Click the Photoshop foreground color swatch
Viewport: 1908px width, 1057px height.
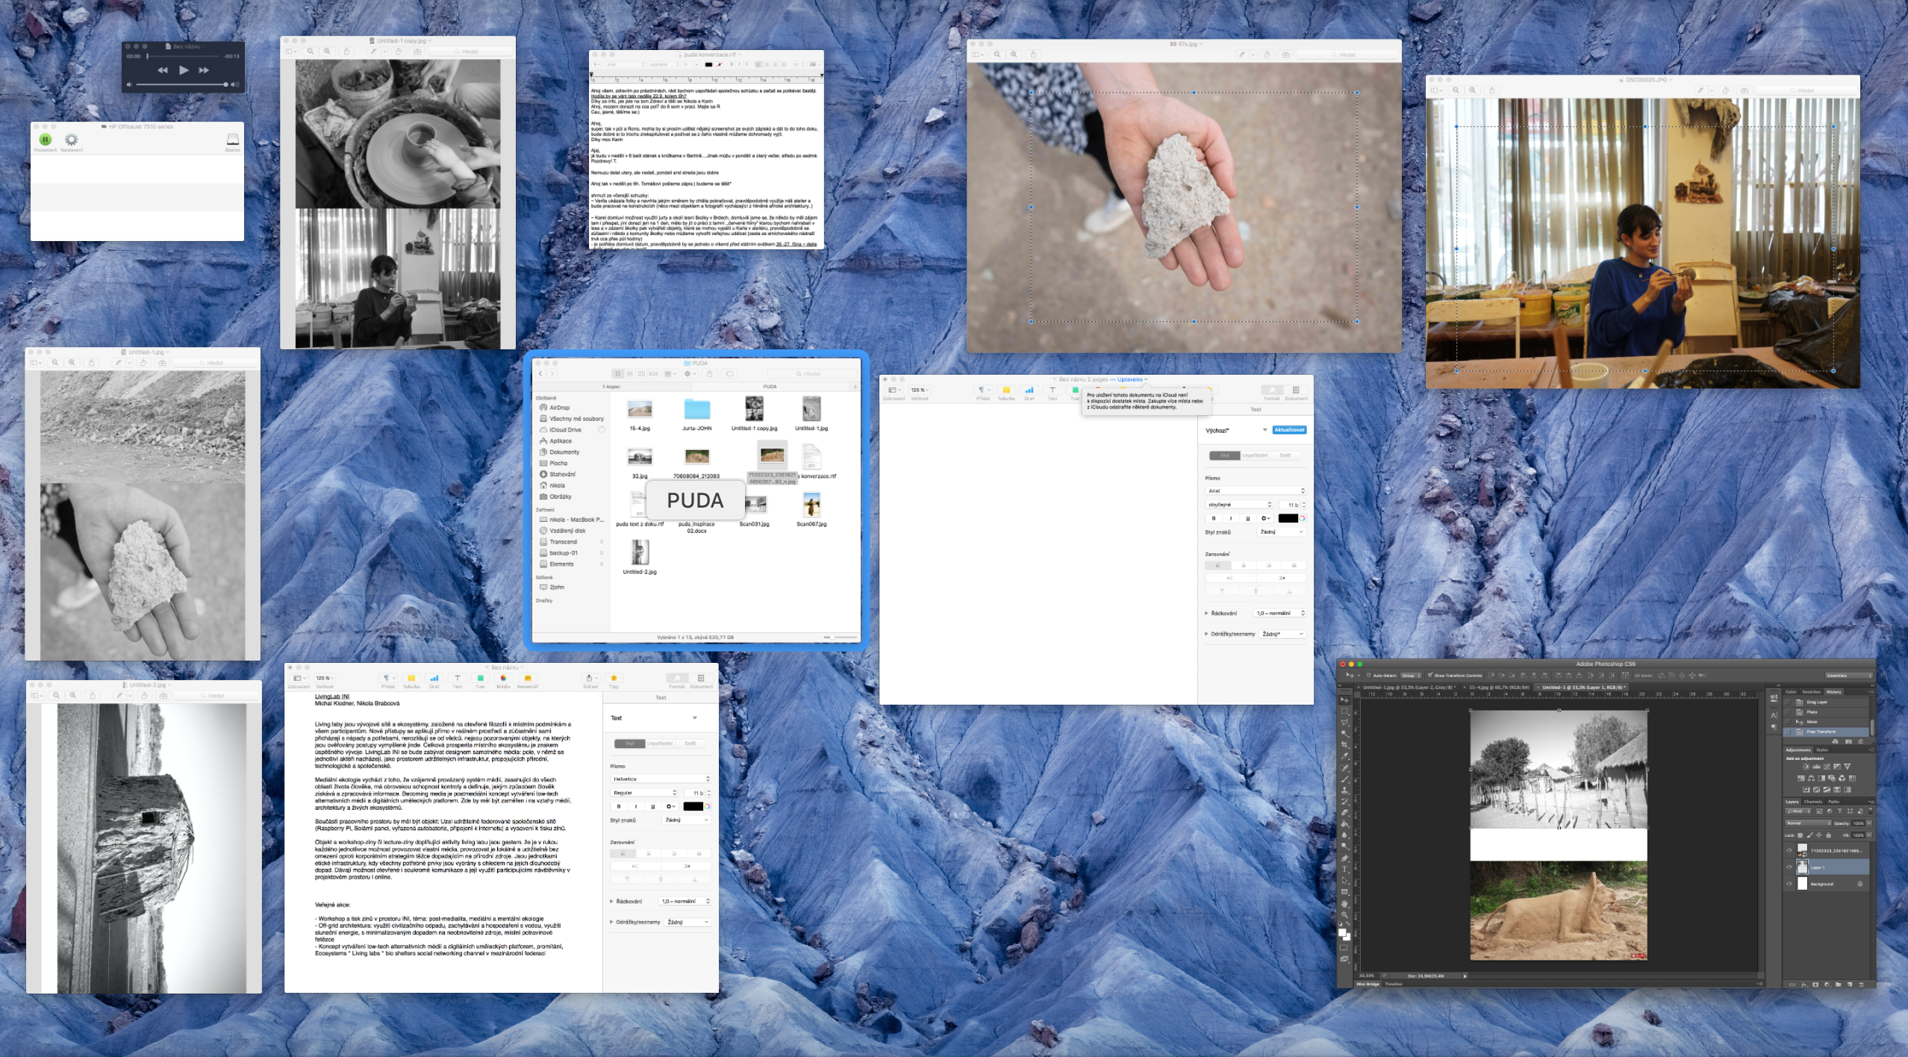[1342, 932]
